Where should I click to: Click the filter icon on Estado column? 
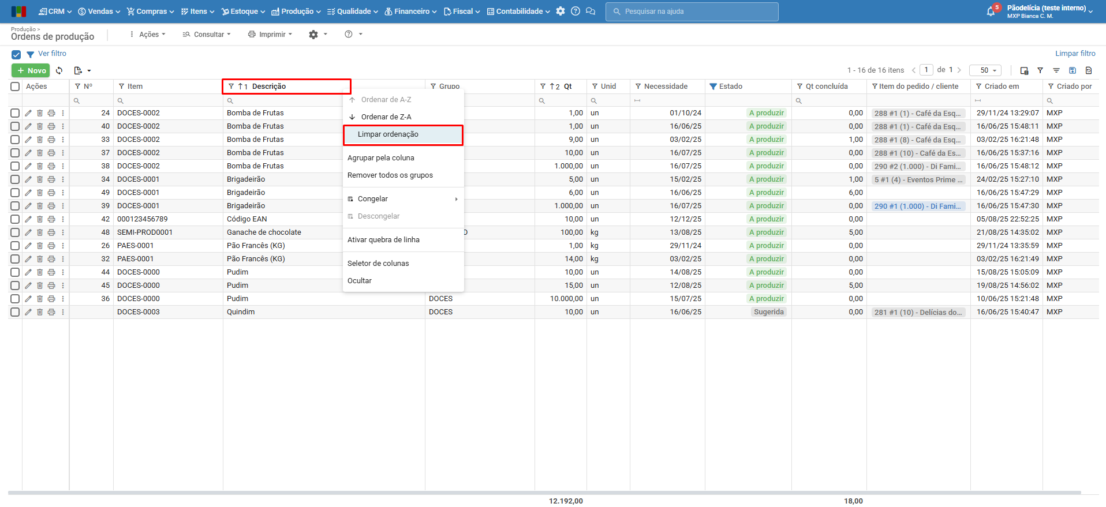click(x=713, y=87)
